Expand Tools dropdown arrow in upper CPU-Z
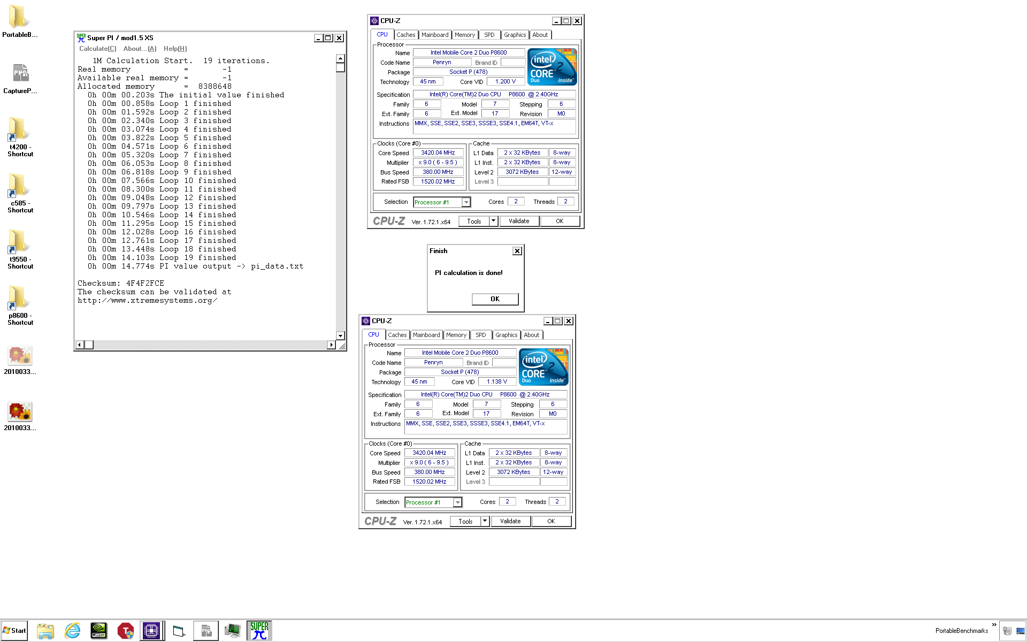 point(494,221)
